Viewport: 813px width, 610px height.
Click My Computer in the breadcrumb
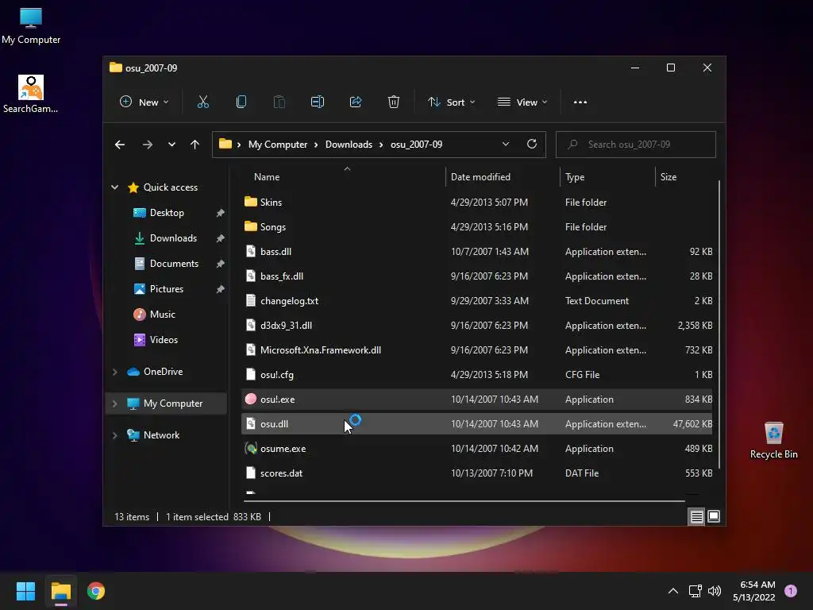pos(278,145)
